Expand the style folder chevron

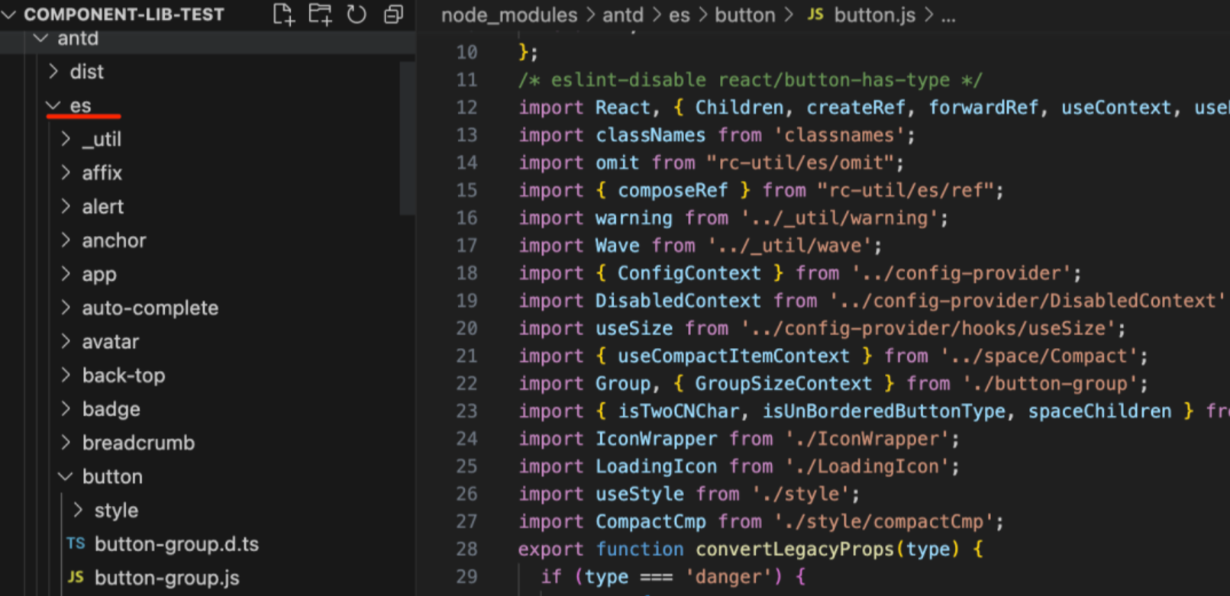tap(78, 510)
